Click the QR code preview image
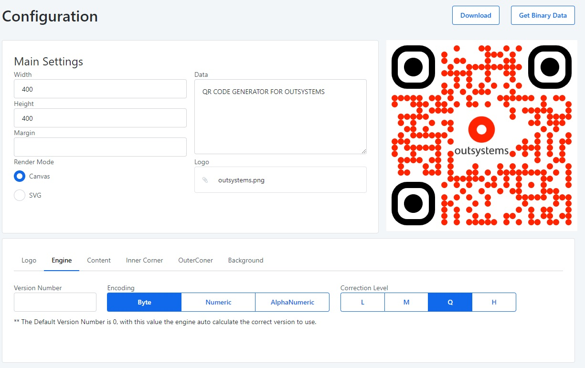The image size is (585, 368). pos(481,135)
